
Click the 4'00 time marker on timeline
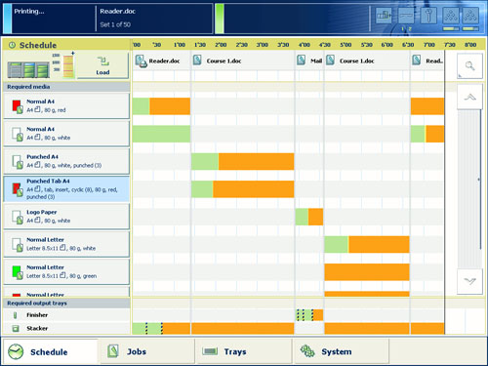pos(305,45)
